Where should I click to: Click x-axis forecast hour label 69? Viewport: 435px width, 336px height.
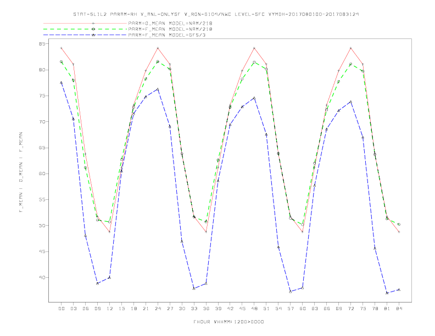tap(339, 309)
